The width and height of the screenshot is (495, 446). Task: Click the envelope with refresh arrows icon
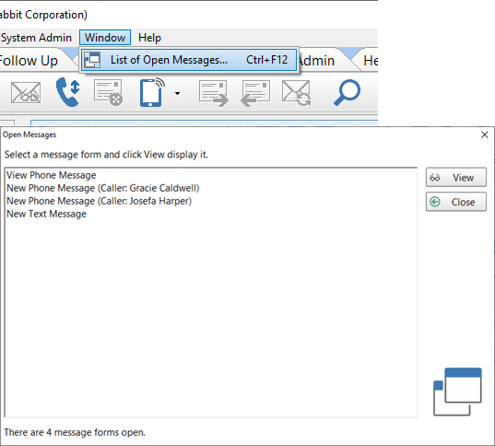tap(296, 93)
